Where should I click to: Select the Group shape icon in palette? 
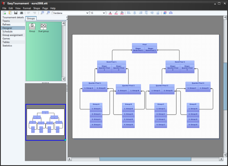(32, 28)
